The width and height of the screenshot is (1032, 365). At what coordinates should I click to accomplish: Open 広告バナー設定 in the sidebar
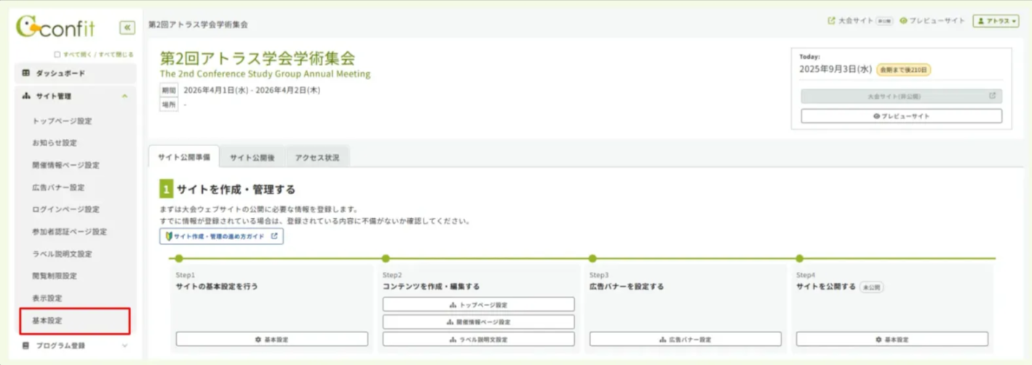point(59,188)
